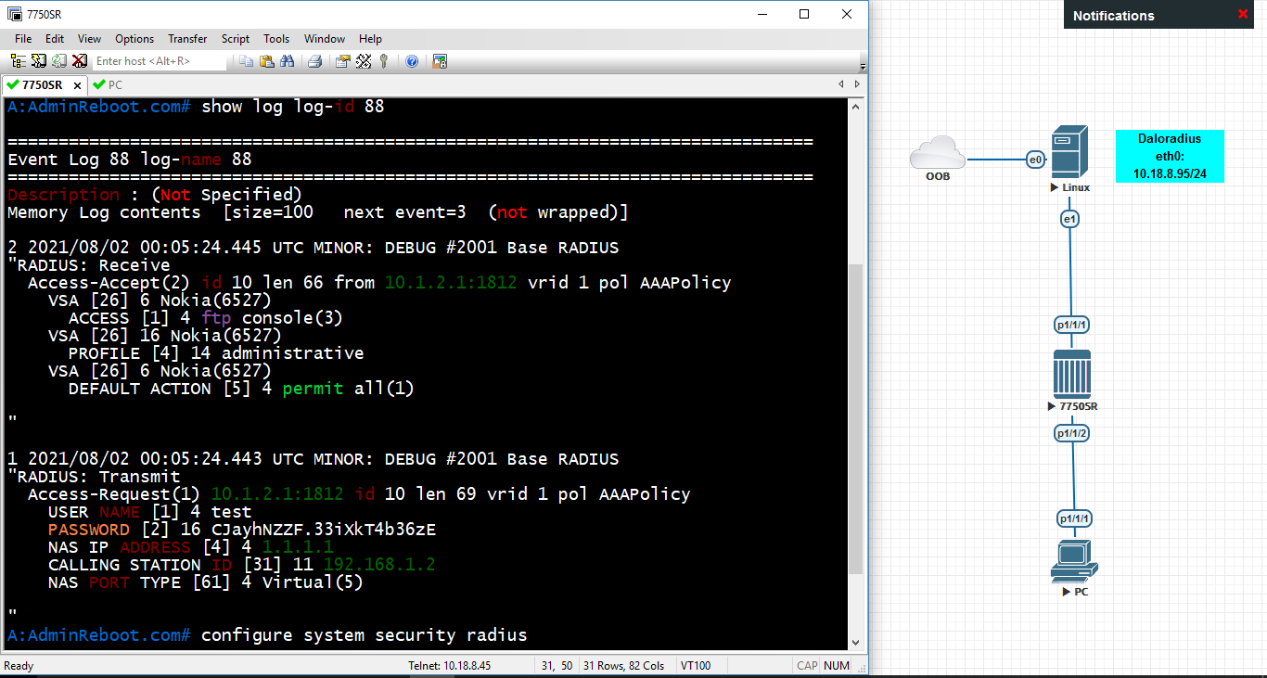Click the Lock Session toolbar icon
The image size is (1267, 678).
[440, 61]
